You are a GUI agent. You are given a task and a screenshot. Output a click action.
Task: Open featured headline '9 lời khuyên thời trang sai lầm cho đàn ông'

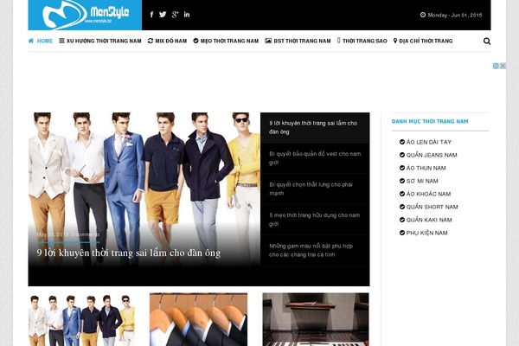pos(128,253)
